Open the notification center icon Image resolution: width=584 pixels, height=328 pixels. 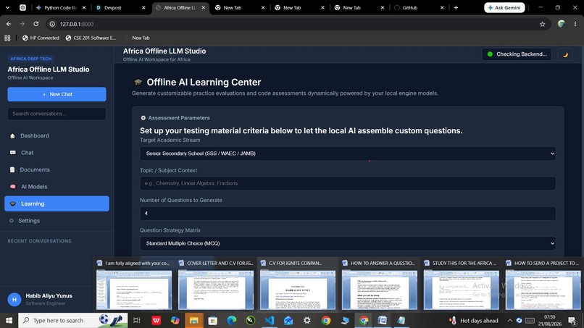point(572,320)
